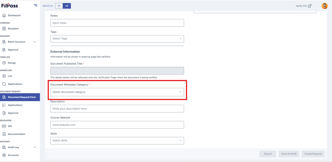This screenshot has width=332, height=162.
Task: Click the Issuance Approval icon
Action: tap(4, 50)
